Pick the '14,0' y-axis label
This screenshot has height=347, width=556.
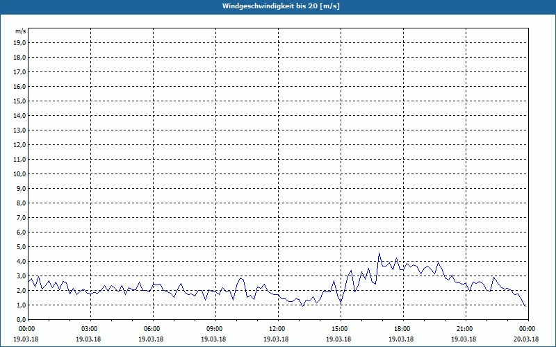pos(19,115)
